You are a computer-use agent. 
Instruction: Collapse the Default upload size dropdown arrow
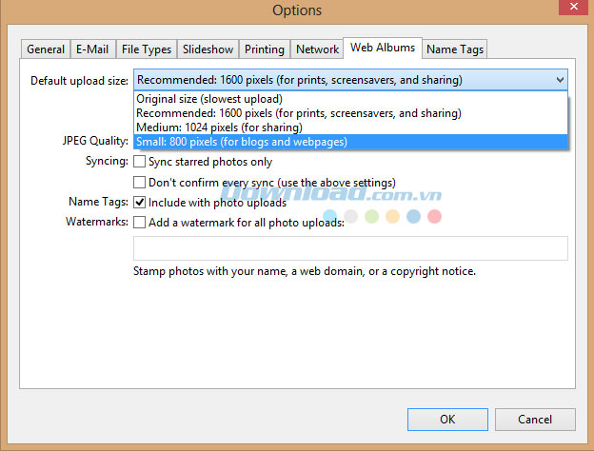559,80
